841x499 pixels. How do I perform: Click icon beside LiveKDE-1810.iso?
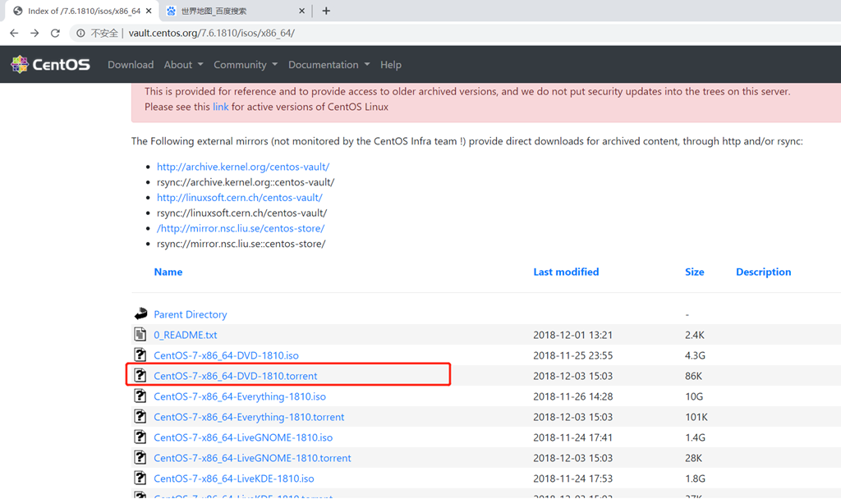pos(140,478)
